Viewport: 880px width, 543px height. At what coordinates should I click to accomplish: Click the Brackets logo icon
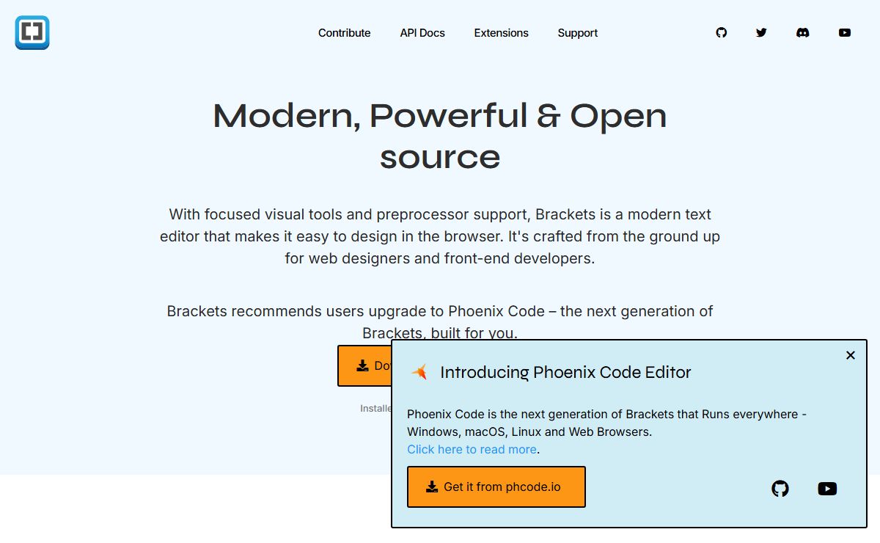click(x=32, y=33)
